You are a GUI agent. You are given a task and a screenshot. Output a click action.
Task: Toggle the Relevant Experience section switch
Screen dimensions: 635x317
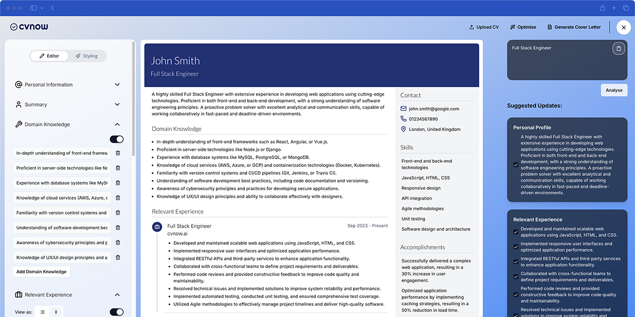click(x=116, y=312)
